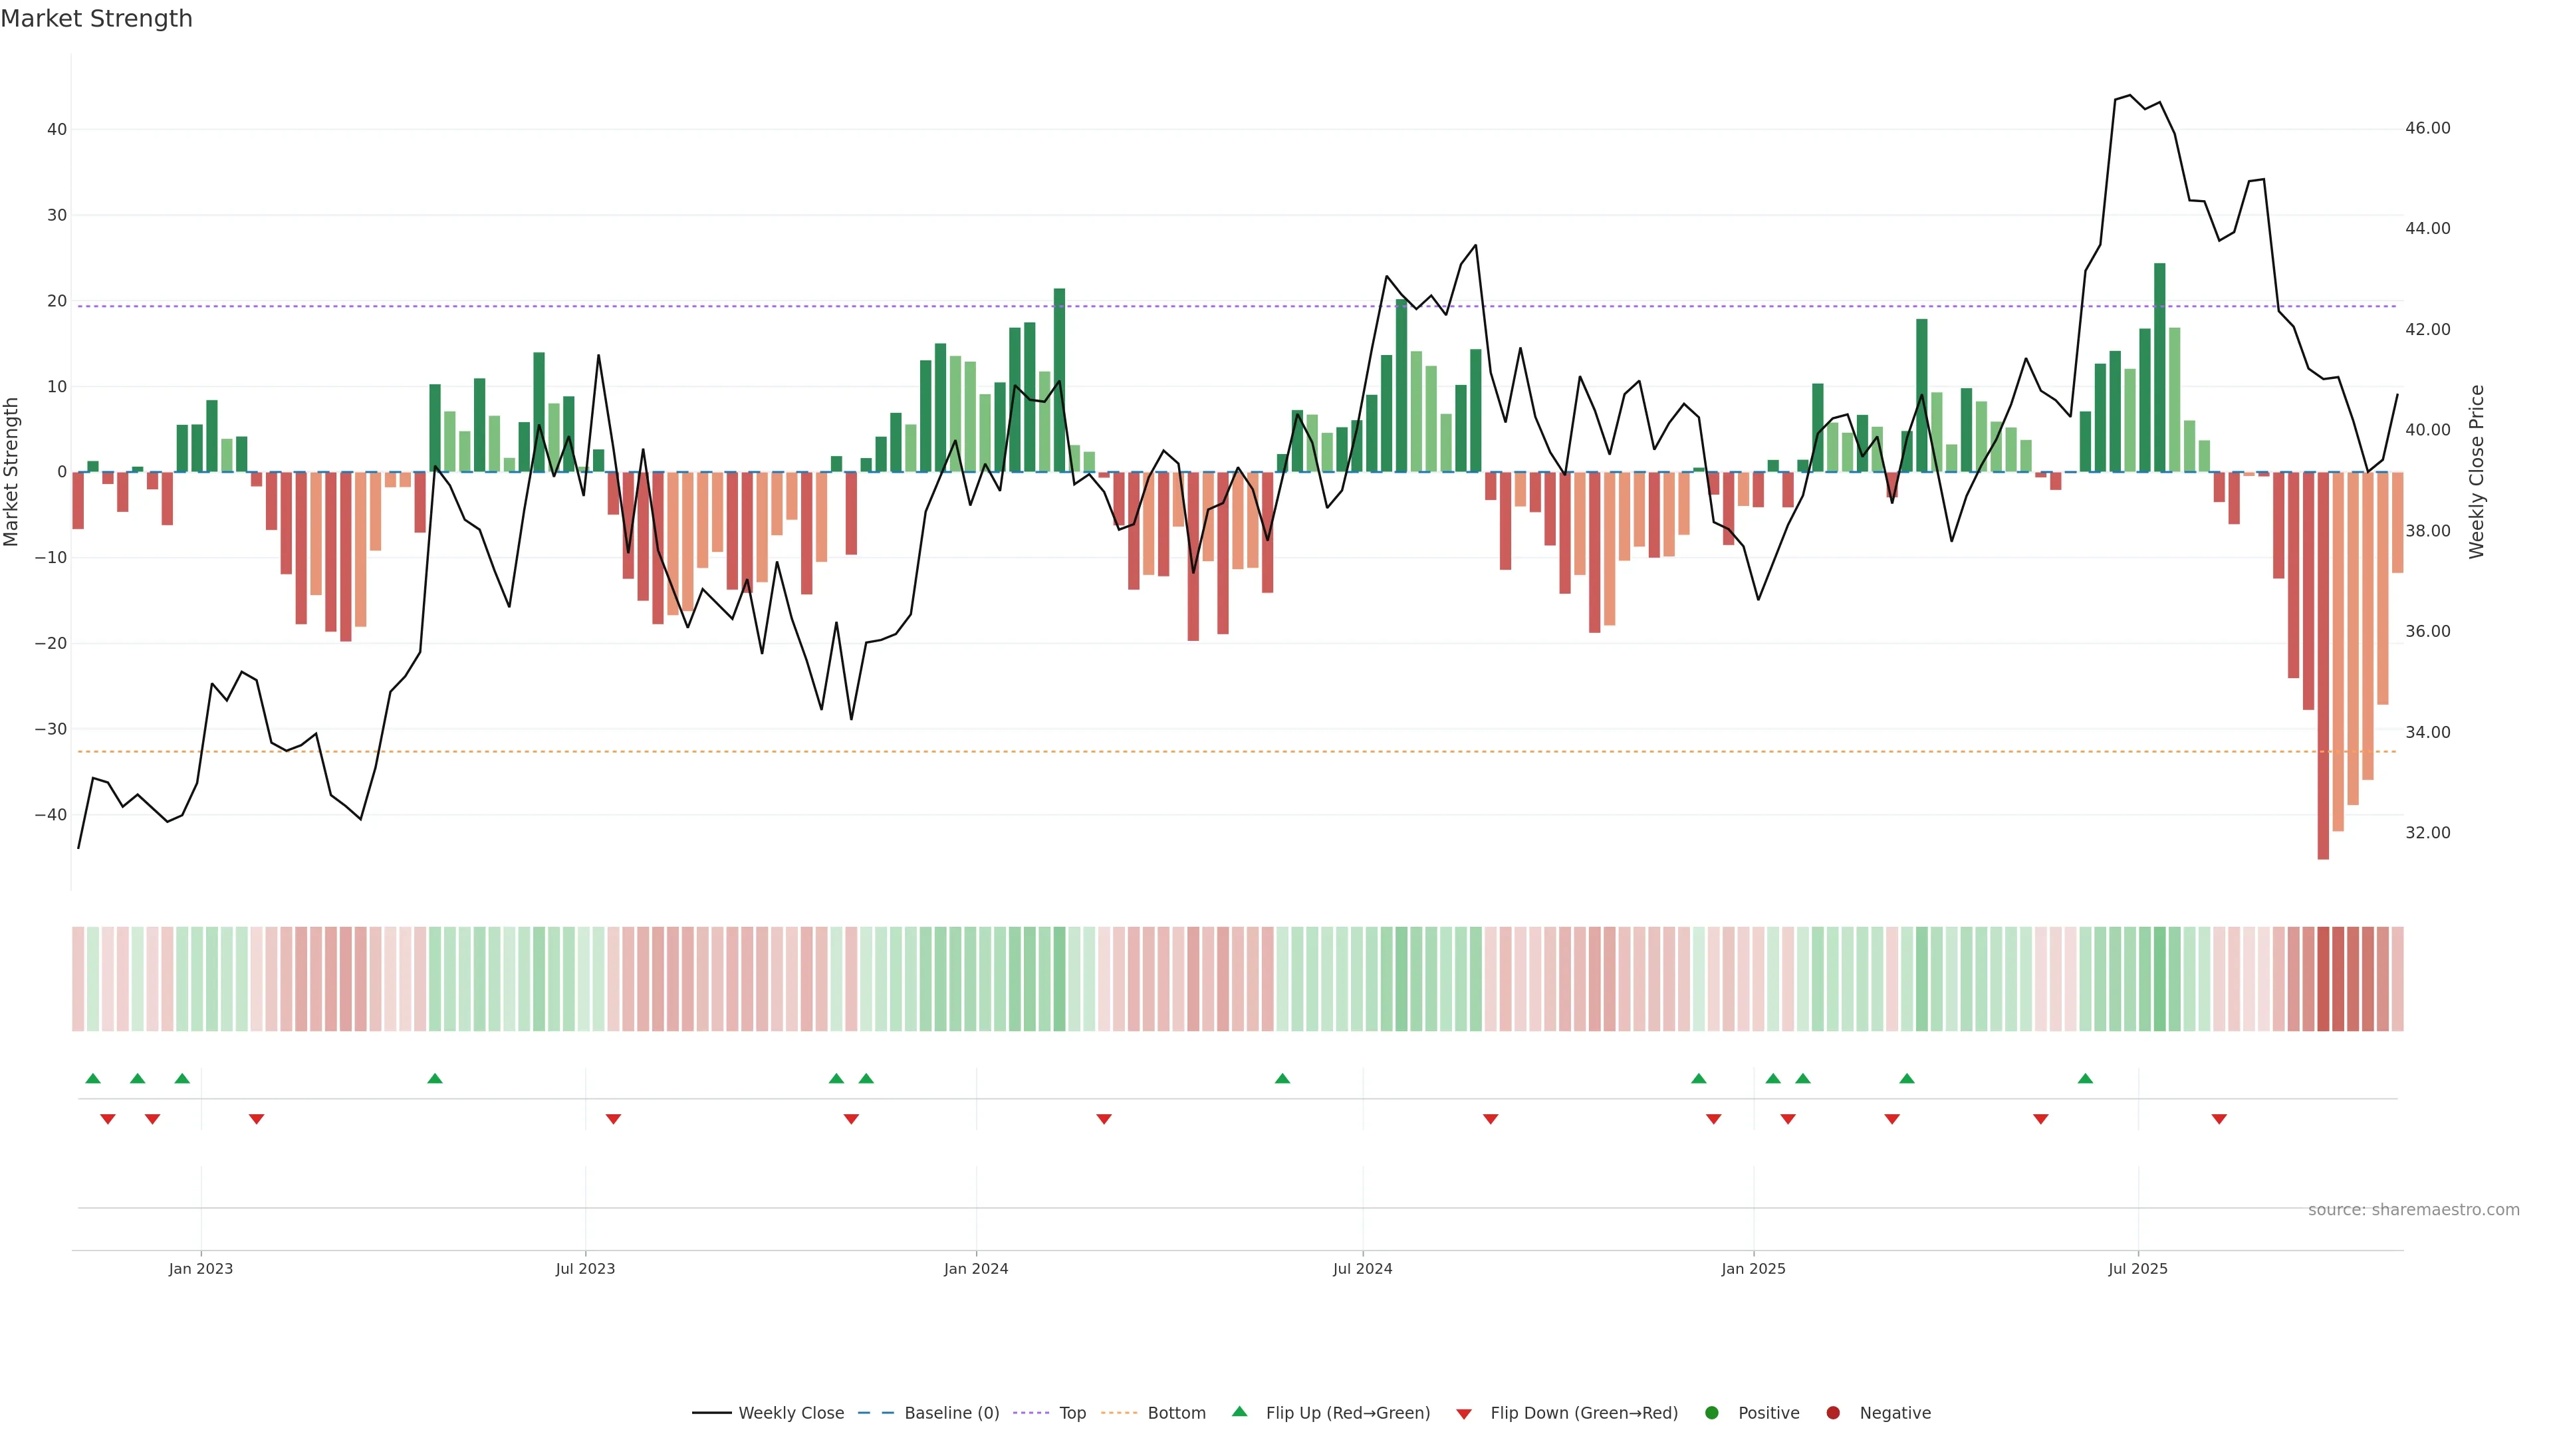
Task: Toggle the Weekly Close legend label
Action: tap(791, 1413)
